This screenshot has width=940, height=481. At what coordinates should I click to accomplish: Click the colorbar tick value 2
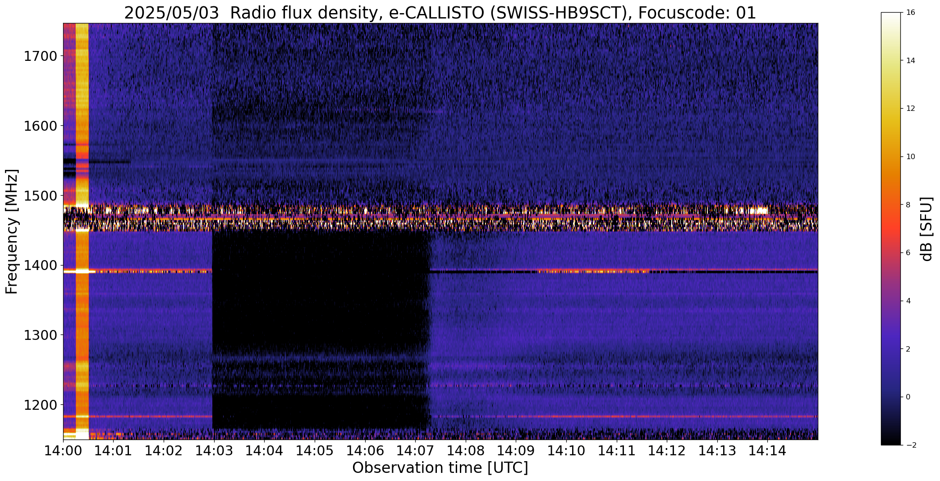click(908, 349)
